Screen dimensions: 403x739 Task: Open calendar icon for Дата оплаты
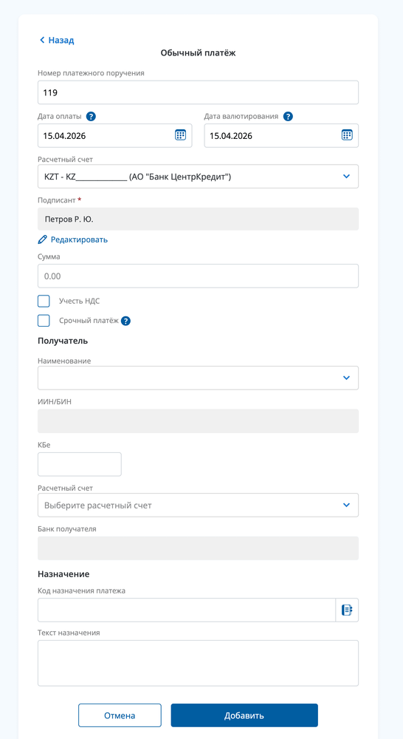click(180, 135)
